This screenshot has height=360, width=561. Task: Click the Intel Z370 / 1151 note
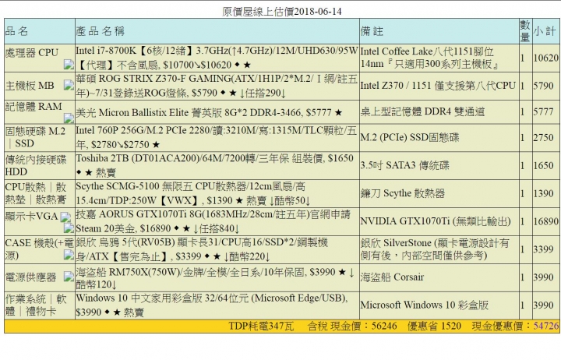438,86
